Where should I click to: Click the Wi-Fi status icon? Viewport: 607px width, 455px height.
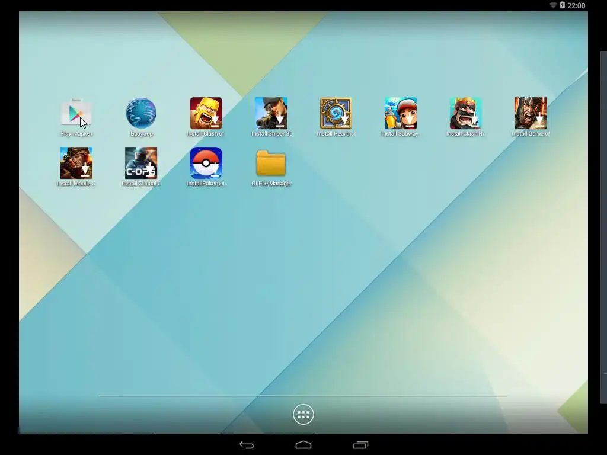tap(553, 5)
